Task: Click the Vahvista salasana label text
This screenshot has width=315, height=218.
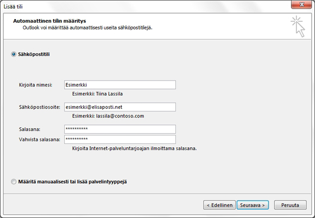Action: click(x=40, y=140)
